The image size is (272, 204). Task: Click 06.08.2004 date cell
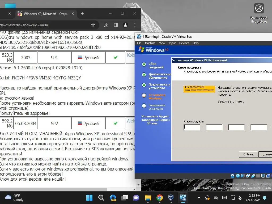point(26,123)
